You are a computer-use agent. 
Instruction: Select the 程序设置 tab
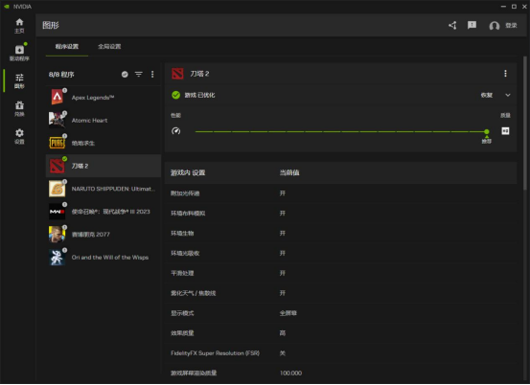(67, 47)
